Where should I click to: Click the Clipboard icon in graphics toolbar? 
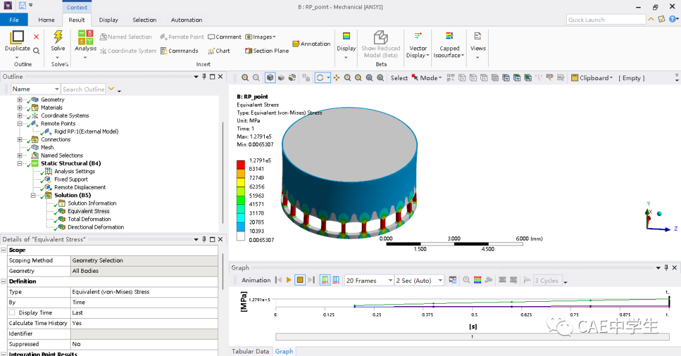[574, 78]
